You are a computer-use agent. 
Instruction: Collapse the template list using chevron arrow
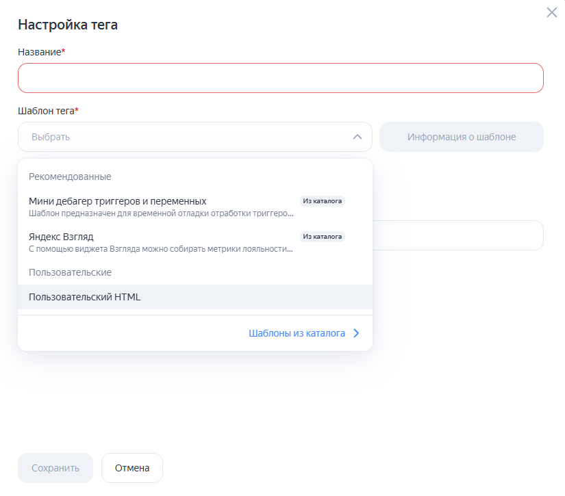tap(357, 137)
